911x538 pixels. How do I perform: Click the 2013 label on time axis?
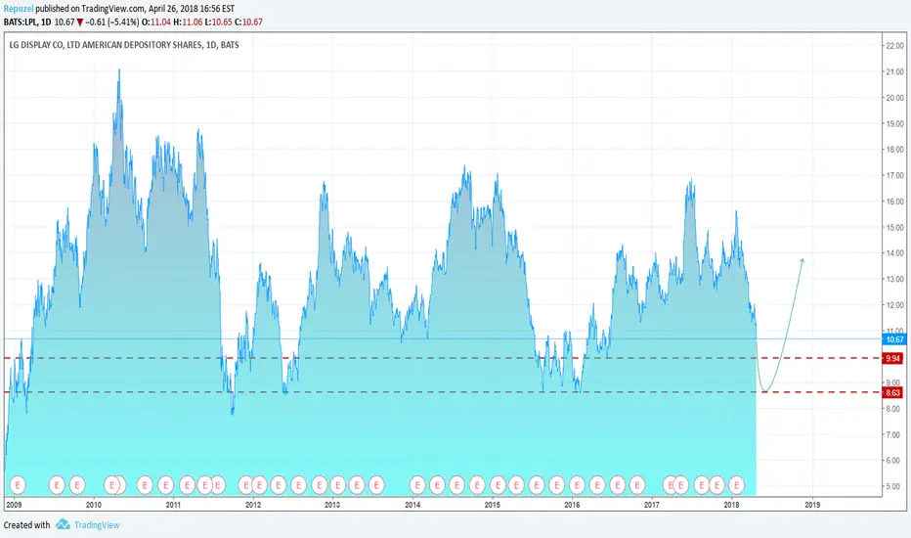[332, 505]
